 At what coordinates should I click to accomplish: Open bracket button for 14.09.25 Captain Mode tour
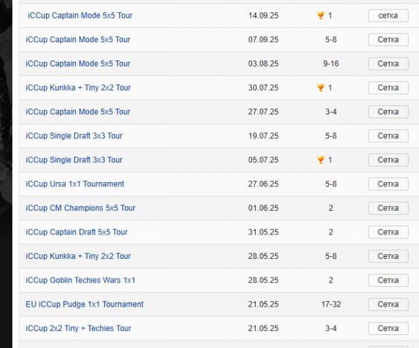pyautogui.click(x=388, y=15)
